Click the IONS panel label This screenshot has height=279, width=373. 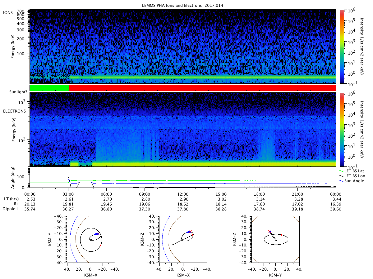[8, 12]
